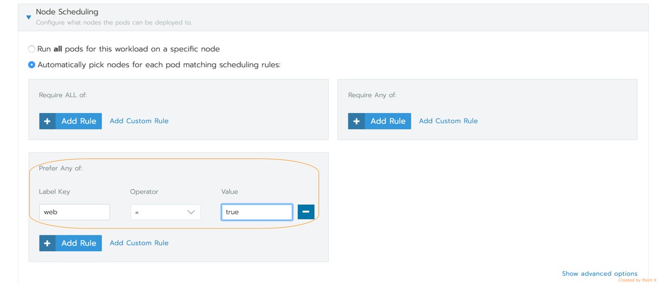Collapse the Node Scheduling section triangle
The height and width of the screenshot is (284, 658).
(29, 17)
